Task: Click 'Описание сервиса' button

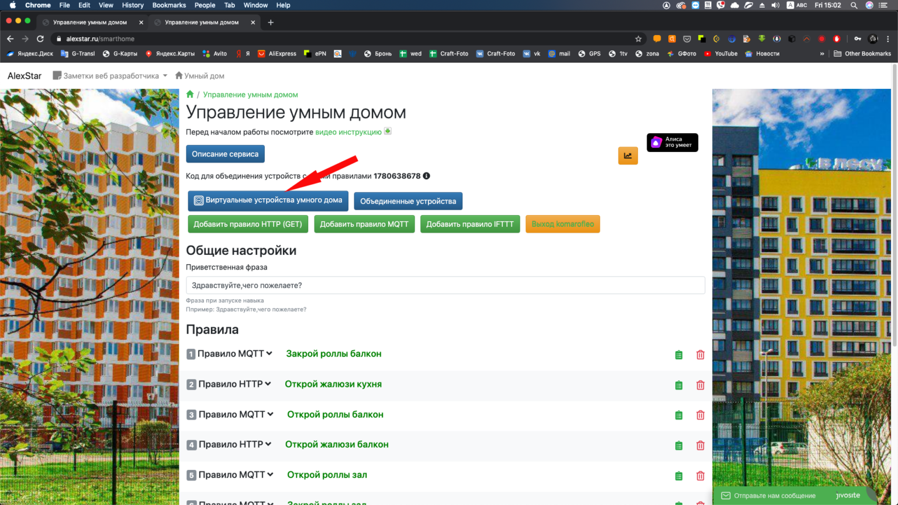Action: (x=225, y=154)
